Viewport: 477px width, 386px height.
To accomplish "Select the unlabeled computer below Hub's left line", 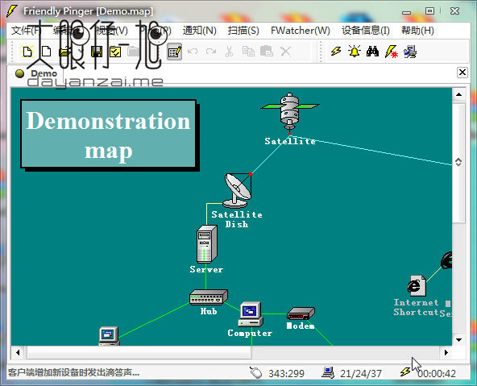I will (x=109, y=336).
